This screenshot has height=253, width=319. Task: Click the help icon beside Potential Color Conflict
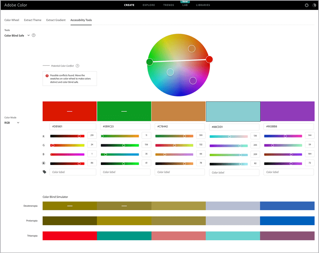77,66
